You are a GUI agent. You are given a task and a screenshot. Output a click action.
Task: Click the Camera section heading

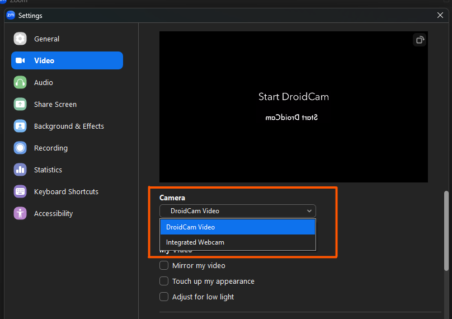(172, 198)
